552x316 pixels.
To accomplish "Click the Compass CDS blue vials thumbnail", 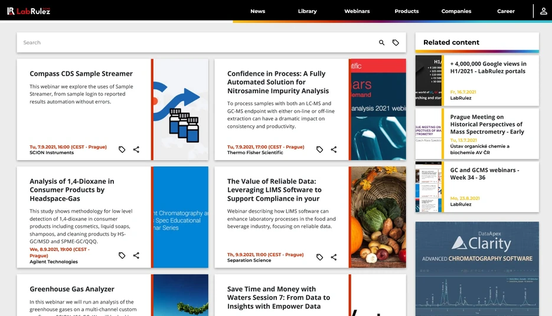I will pos(181,109).
